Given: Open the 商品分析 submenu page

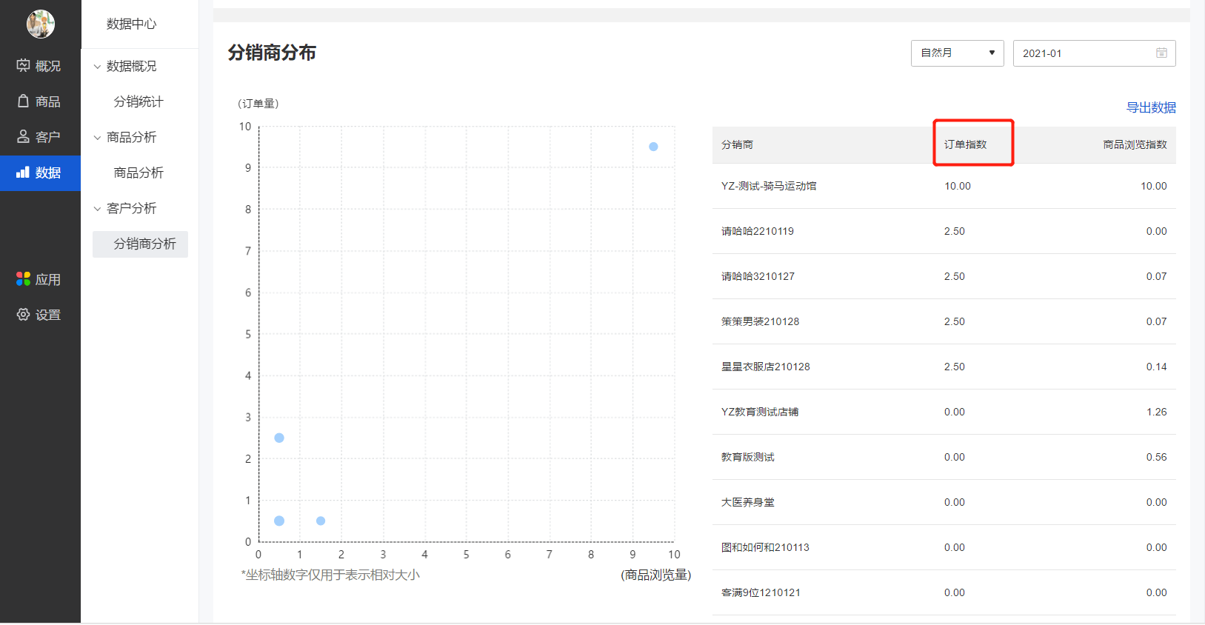Looking at the screenshot, I should [138, 173].
